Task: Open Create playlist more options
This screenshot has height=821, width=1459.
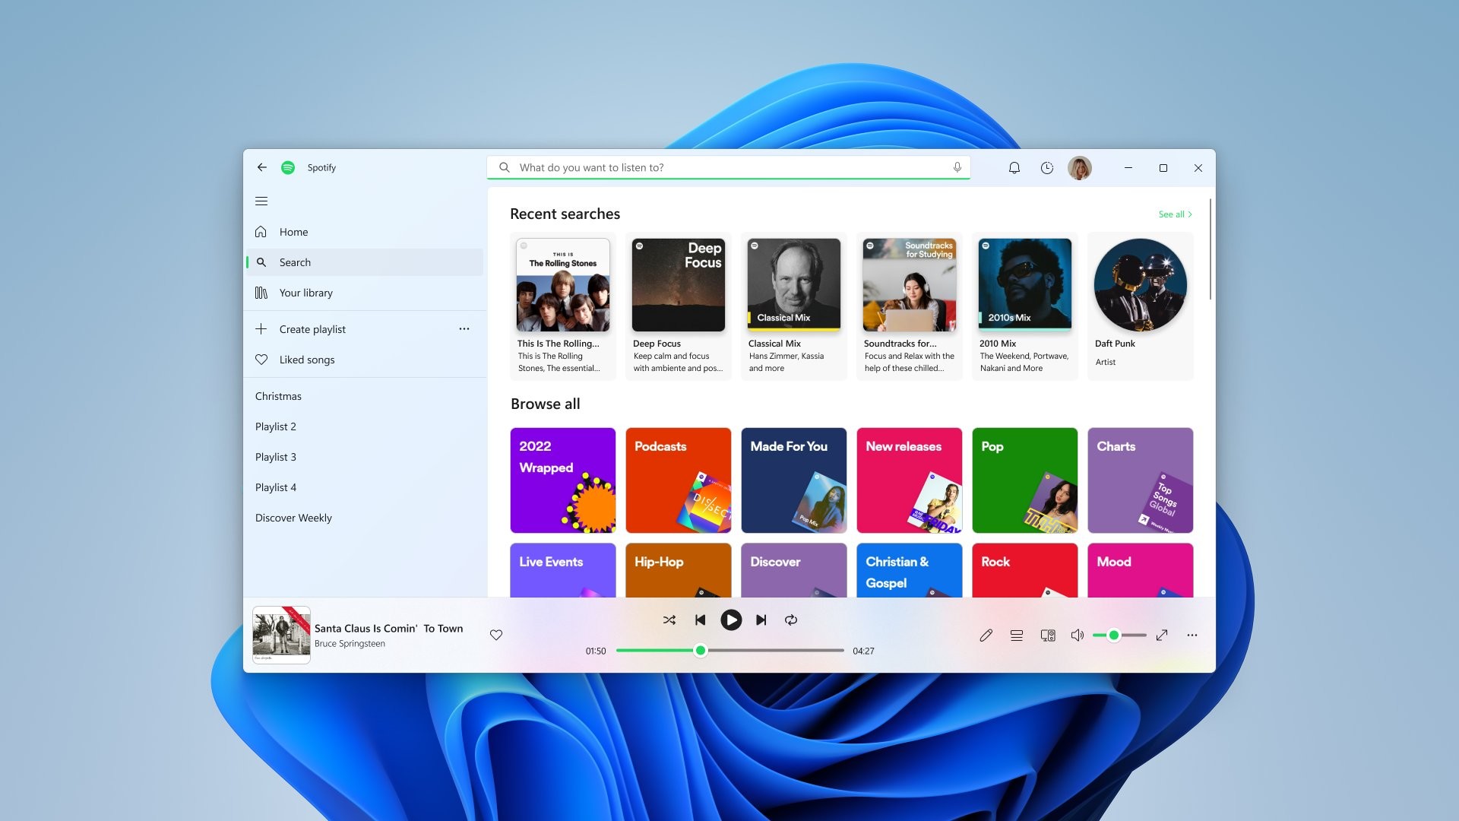Action: 464,329
